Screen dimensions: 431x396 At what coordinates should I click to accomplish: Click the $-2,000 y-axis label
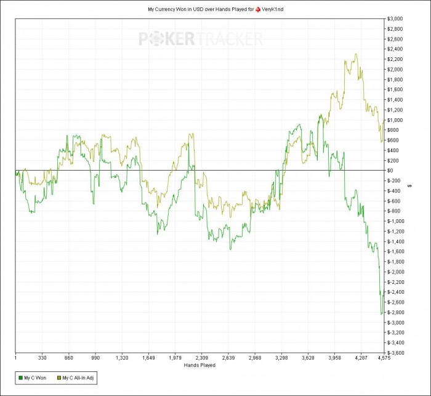pos(396,272)
